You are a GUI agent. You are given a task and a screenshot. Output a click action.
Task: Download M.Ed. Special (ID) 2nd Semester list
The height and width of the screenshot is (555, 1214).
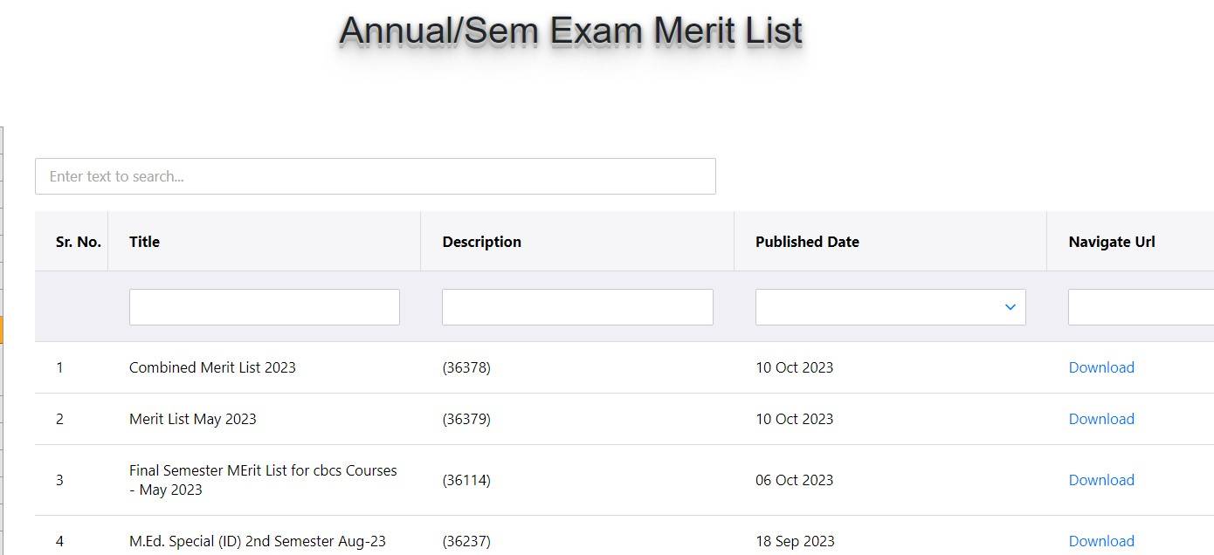(x=1100, y=541)
